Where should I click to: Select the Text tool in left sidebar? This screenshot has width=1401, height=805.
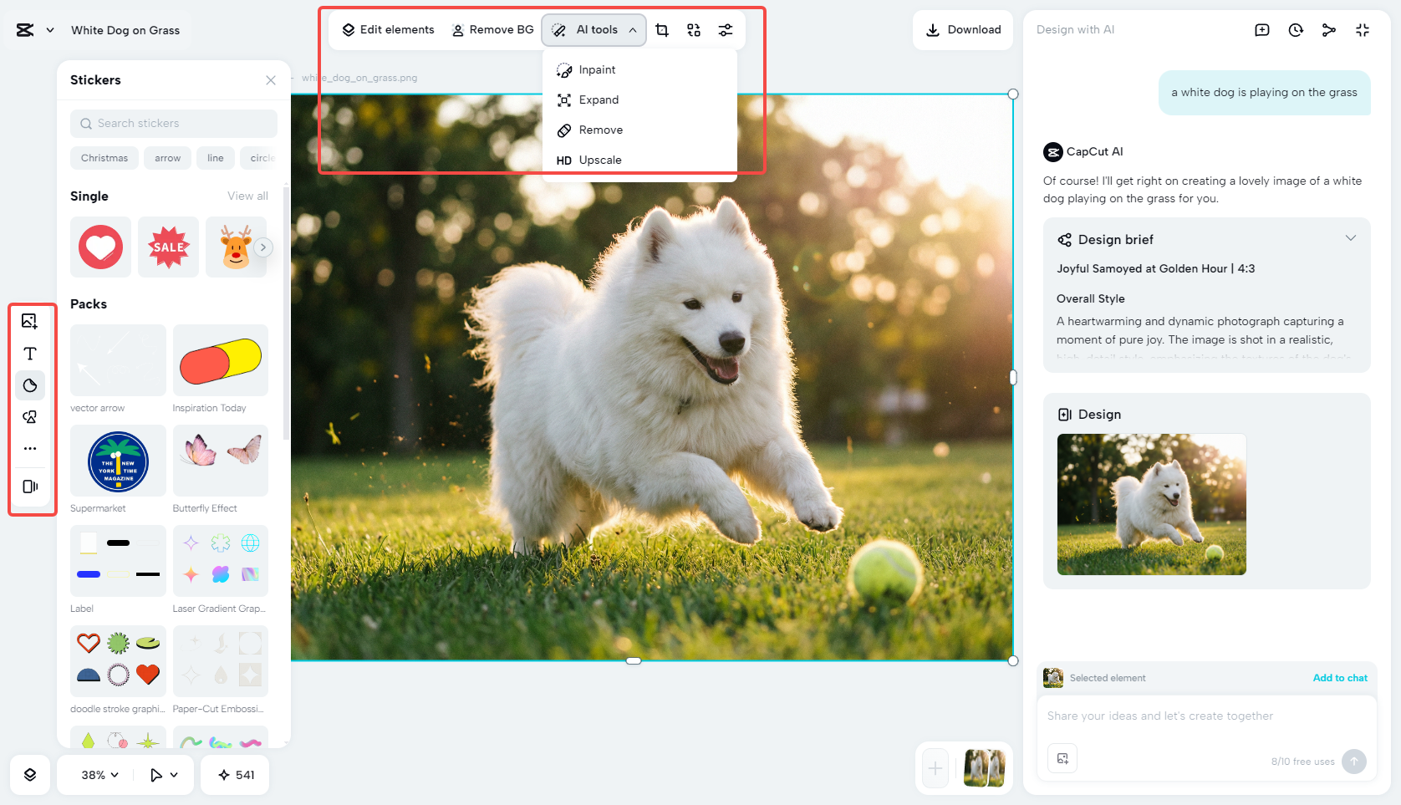(x=30, y=354)
